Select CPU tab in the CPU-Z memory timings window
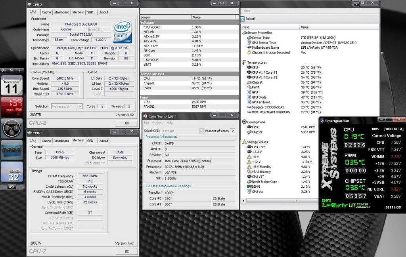The width and height of the screenshot is (406, 257). [33, 141]
